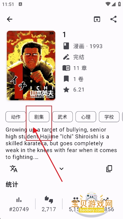Choose the 武术 genre chip
The width and height of the screenshot is (123, 219).
(62, 117)
